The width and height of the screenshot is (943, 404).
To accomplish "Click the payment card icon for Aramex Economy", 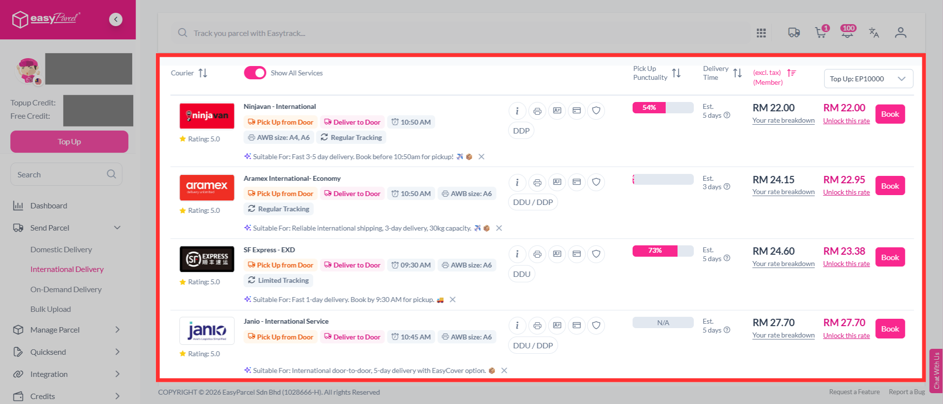I will [577, 182].
